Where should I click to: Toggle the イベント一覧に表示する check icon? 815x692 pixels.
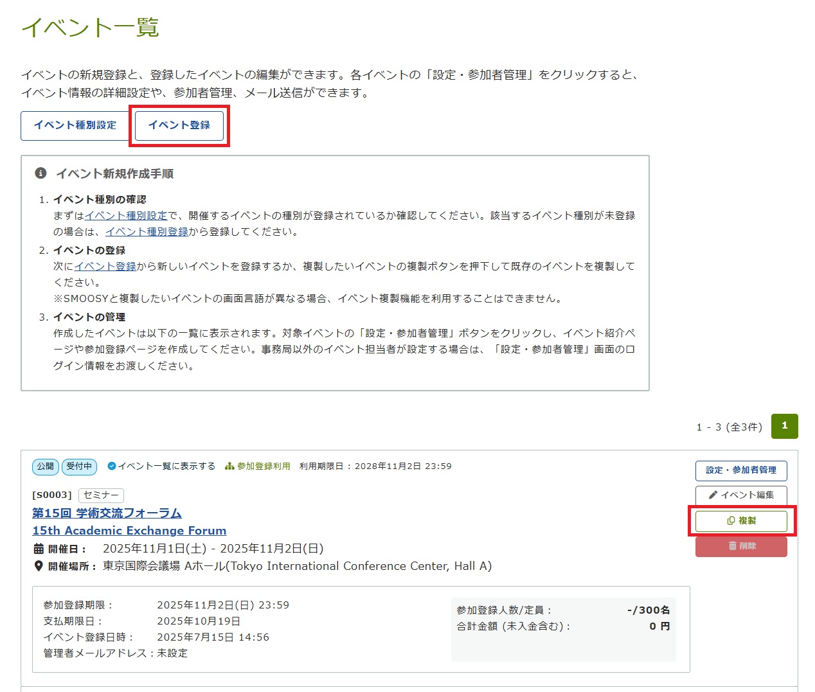[x=111, y=466]
